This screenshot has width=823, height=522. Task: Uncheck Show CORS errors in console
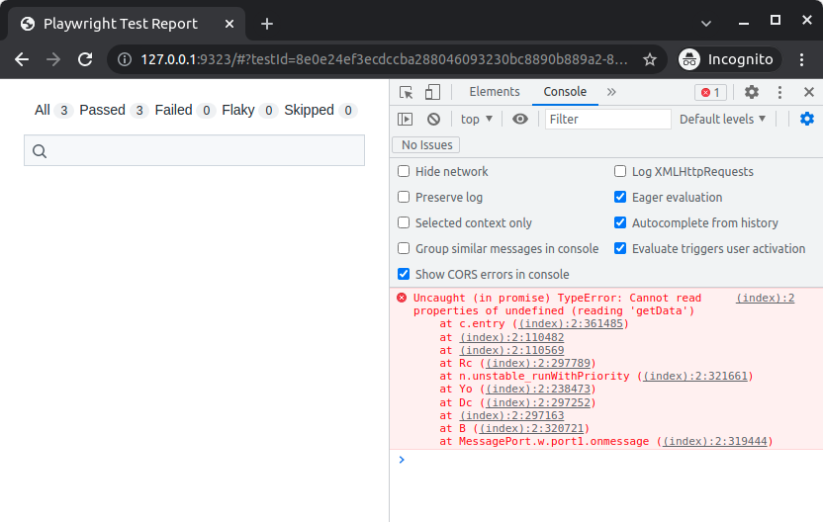click(x=404, y=274)
